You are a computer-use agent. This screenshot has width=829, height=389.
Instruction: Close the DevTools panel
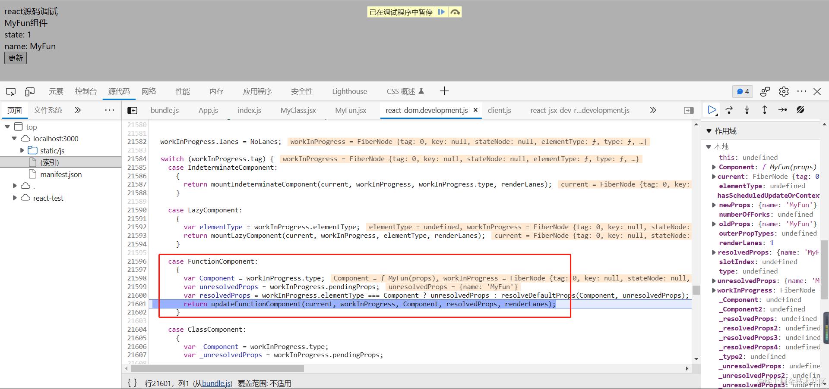(817, 91)
